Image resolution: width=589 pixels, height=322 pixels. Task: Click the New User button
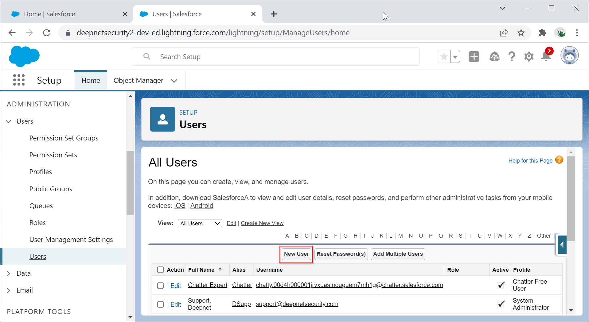point(296,254)
